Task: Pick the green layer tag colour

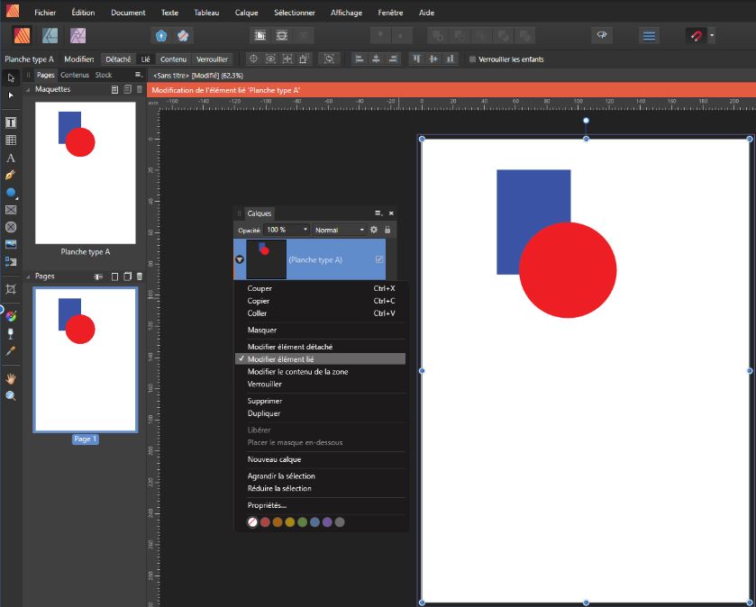Action: click(x=302, y=522)
